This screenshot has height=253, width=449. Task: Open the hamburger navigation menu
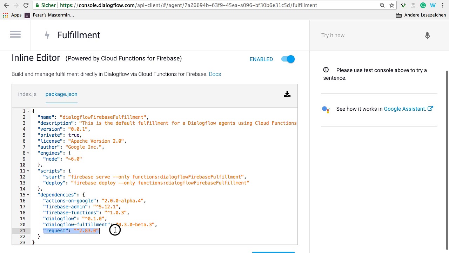[15, 34]
